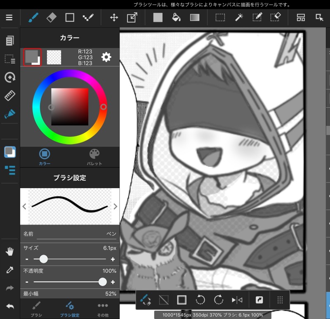Screen dimensions: 330x319
Task: Click the hue ring handle on color wheel
Action: [104, 107]
